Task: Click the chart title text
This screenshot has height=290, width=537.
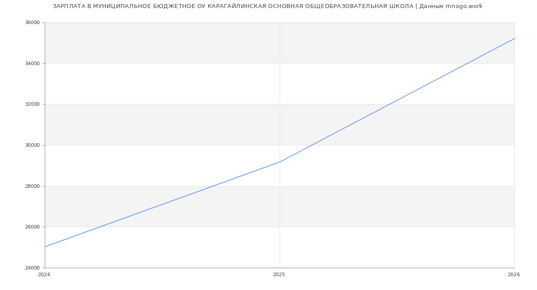Action: [x=268, y=6]
